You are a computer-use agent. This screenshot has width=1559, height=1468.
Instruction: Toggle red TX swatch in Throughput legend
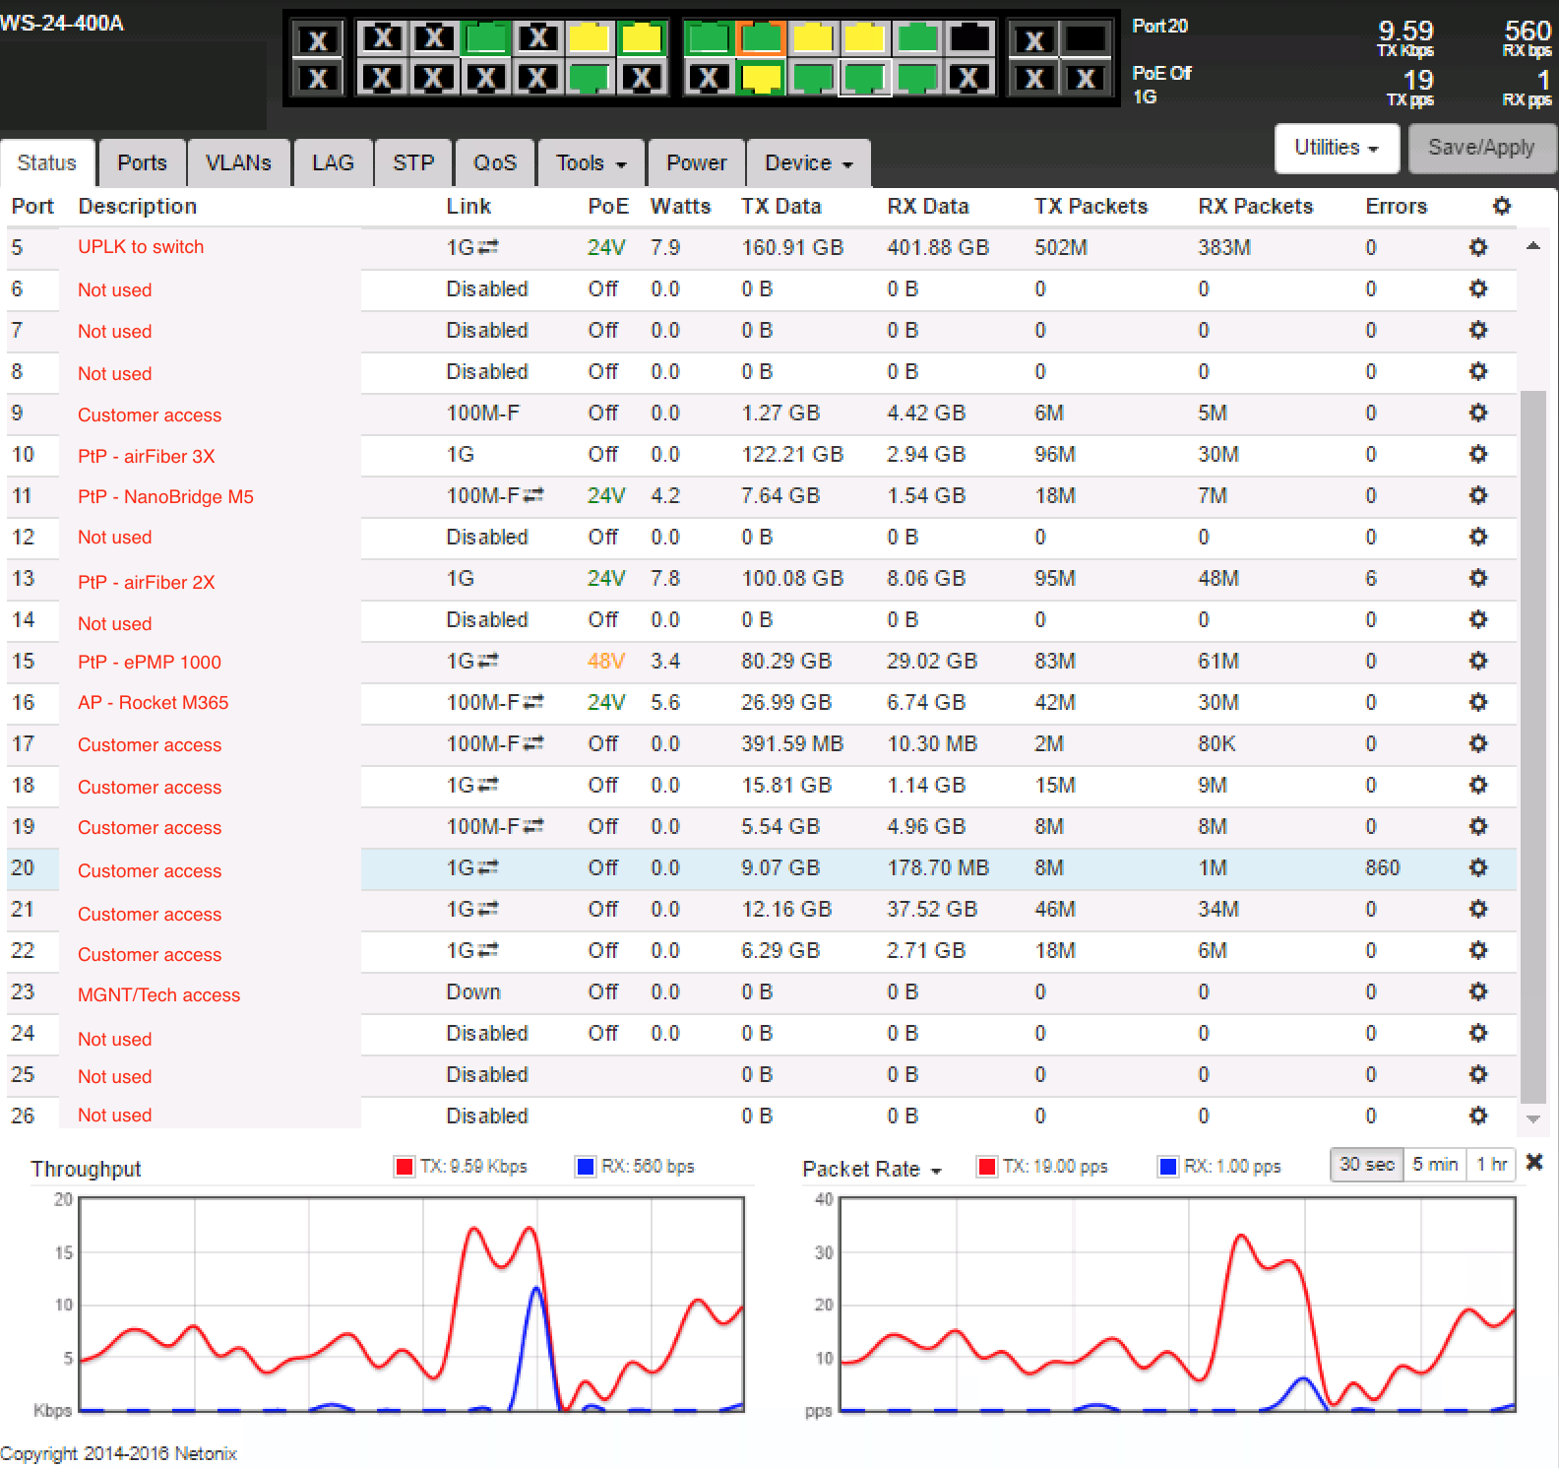pyautogui.click(x=404, y=1167)
